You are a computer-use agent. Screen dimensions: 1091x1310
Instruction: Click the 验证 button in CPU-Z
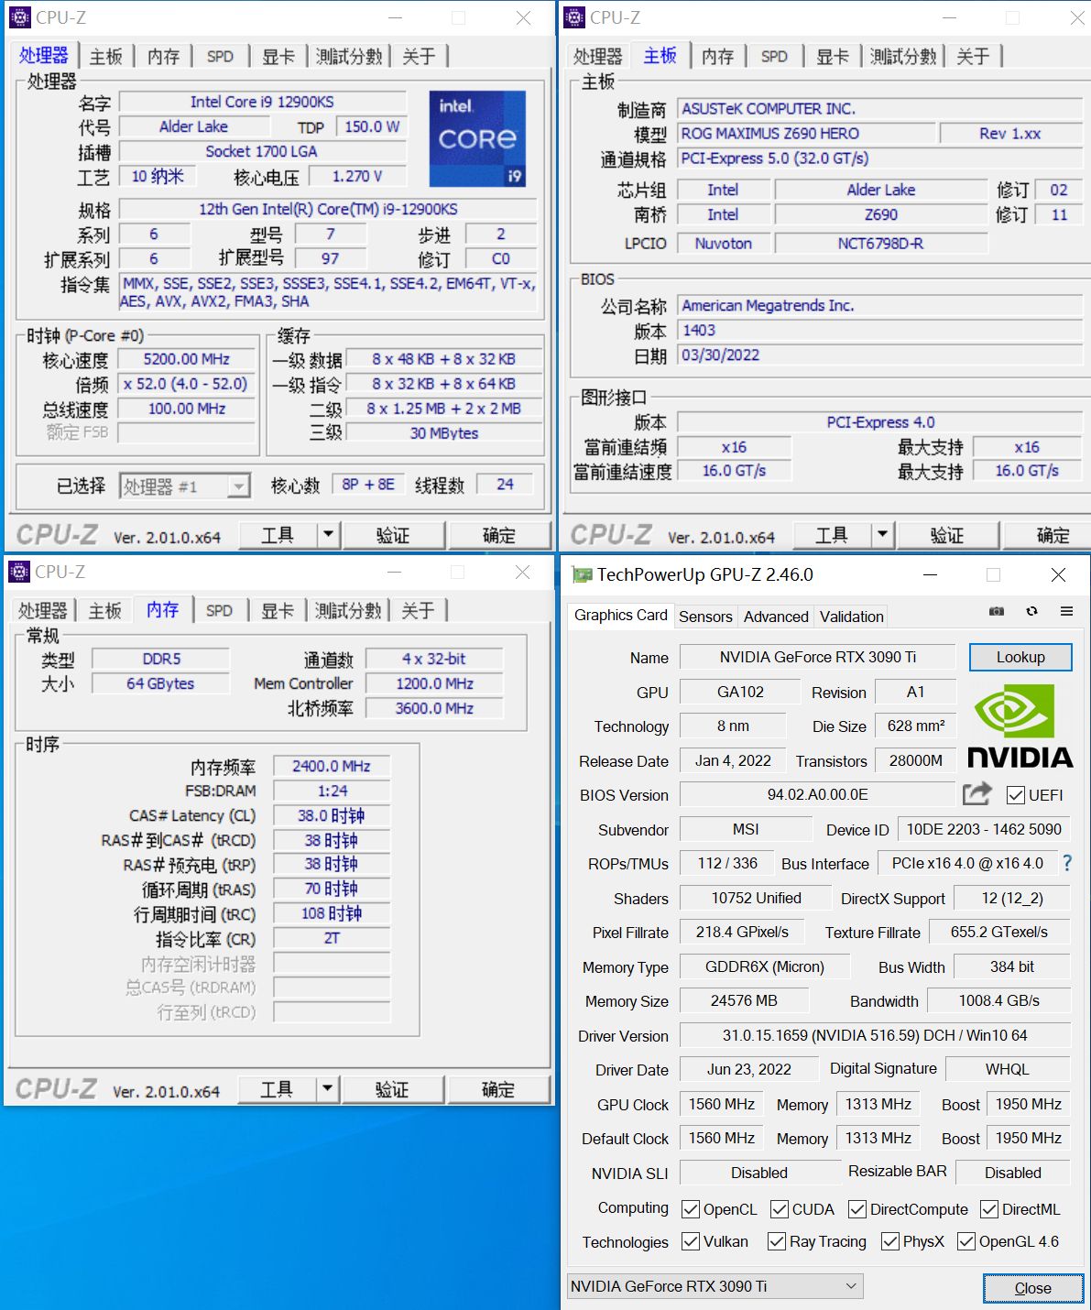pyautogui.click(x=394, y=534)
